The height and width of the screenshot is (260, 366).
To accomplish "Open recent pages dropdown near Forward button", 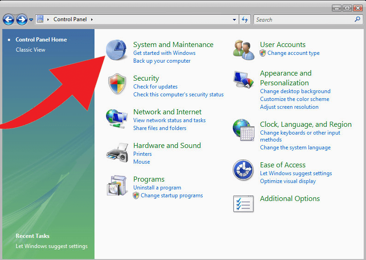I will point(31,20).
